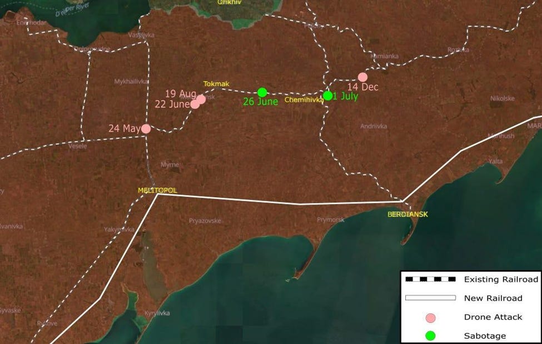Select the 26 June sabotage marker
Viewport: 542px width, 344px height.
[x=262, y=92]
